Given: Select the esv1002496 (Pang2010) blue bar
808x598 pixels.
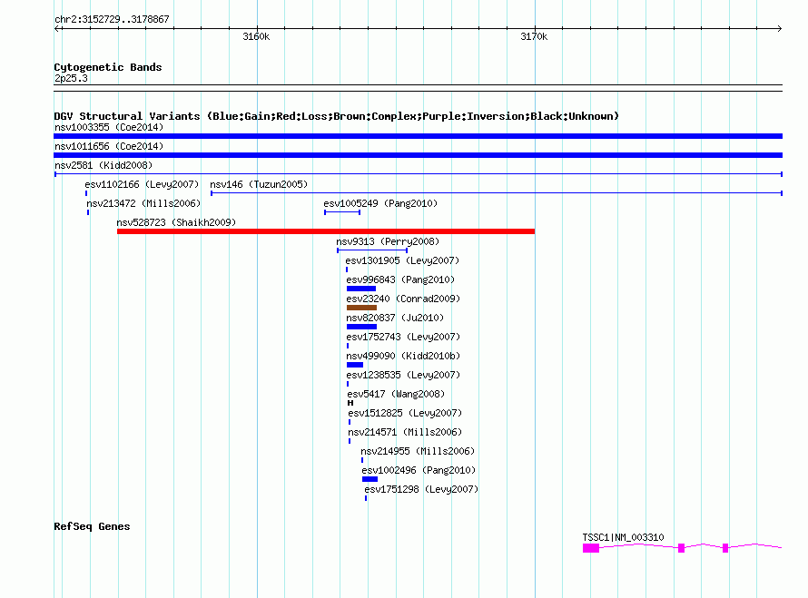Looking at the screenshot, I should point(370,479).
